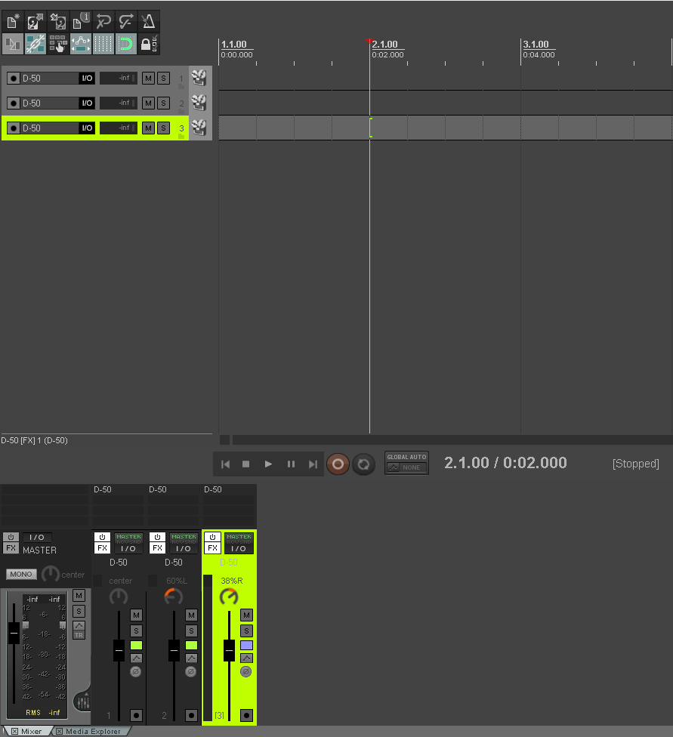Viewport: 673px width, 737px height.
Task: Toggle grid lines toolbar icon
Action: tap(103, 45)
